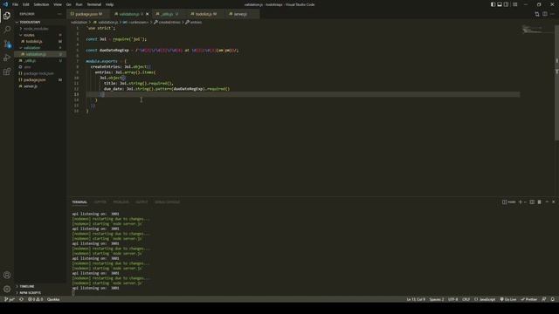Screen dimensions: 559x314
Task: Open the Help menu
Action: (109, 4)
